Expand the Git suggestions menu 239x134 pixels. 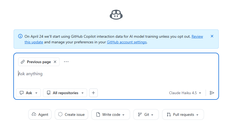146,114
